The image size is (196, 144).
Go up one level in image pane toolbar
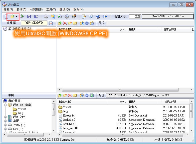(60, 23)
